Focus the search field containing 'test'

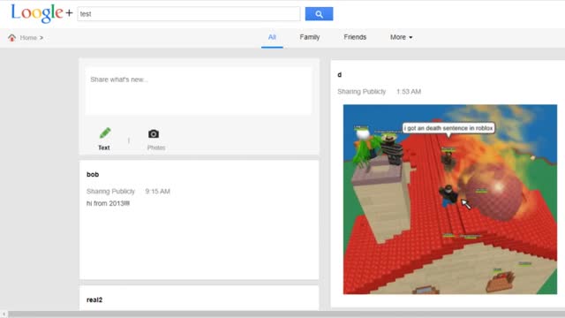189,14
